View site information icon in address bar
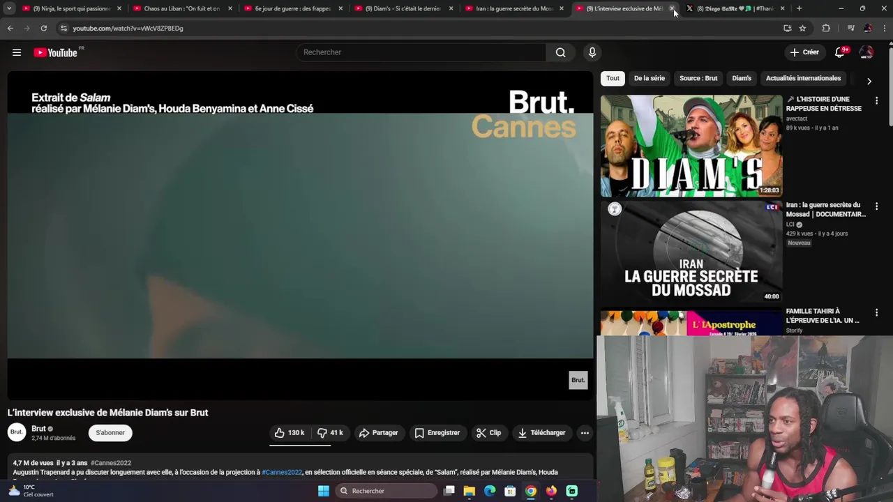The height and width of the screenshot is (502, 893). click(x=63, y=28)
